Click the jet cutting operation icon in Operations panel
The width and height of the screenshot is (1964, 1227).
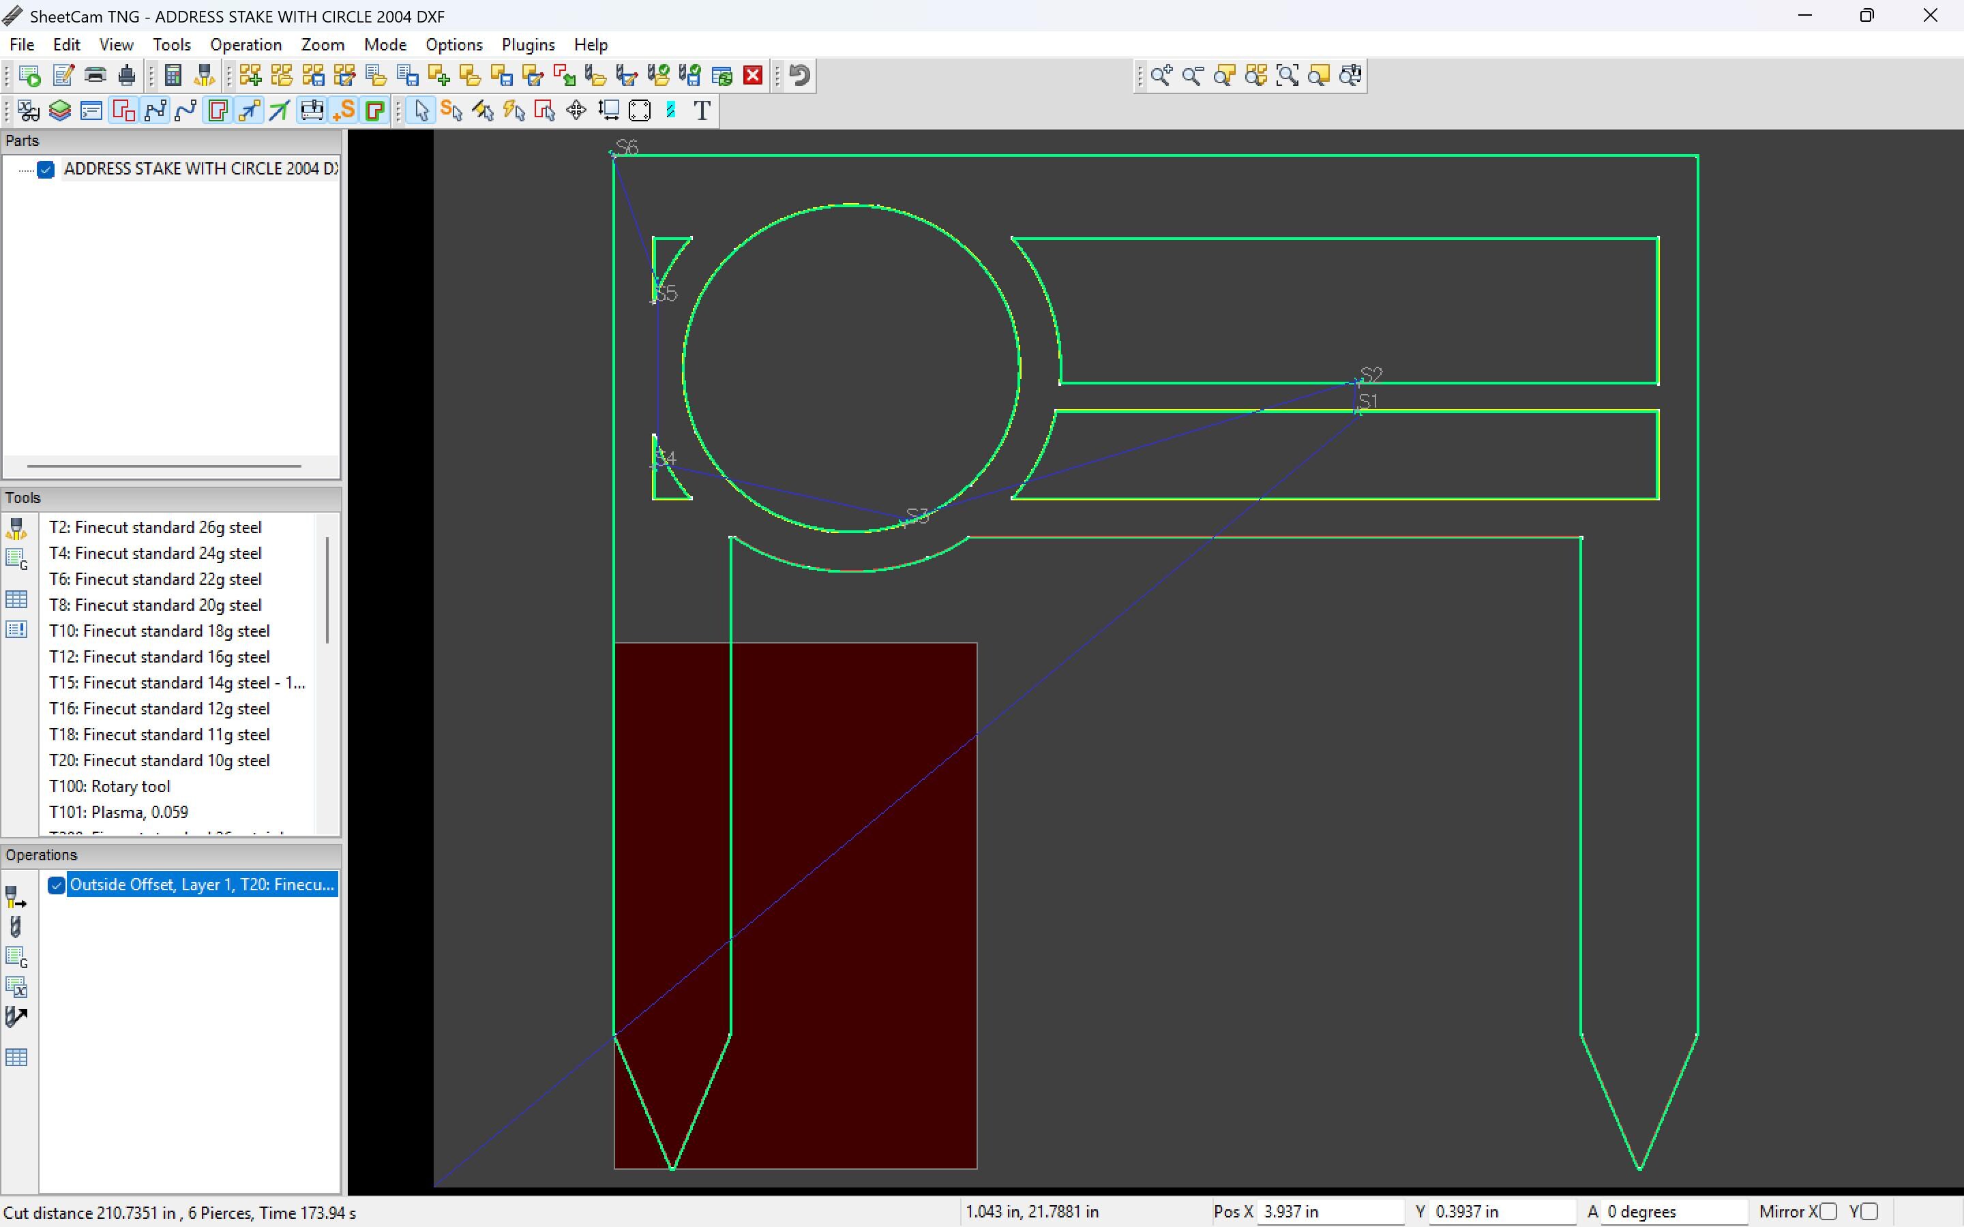(x=16, y=898)
